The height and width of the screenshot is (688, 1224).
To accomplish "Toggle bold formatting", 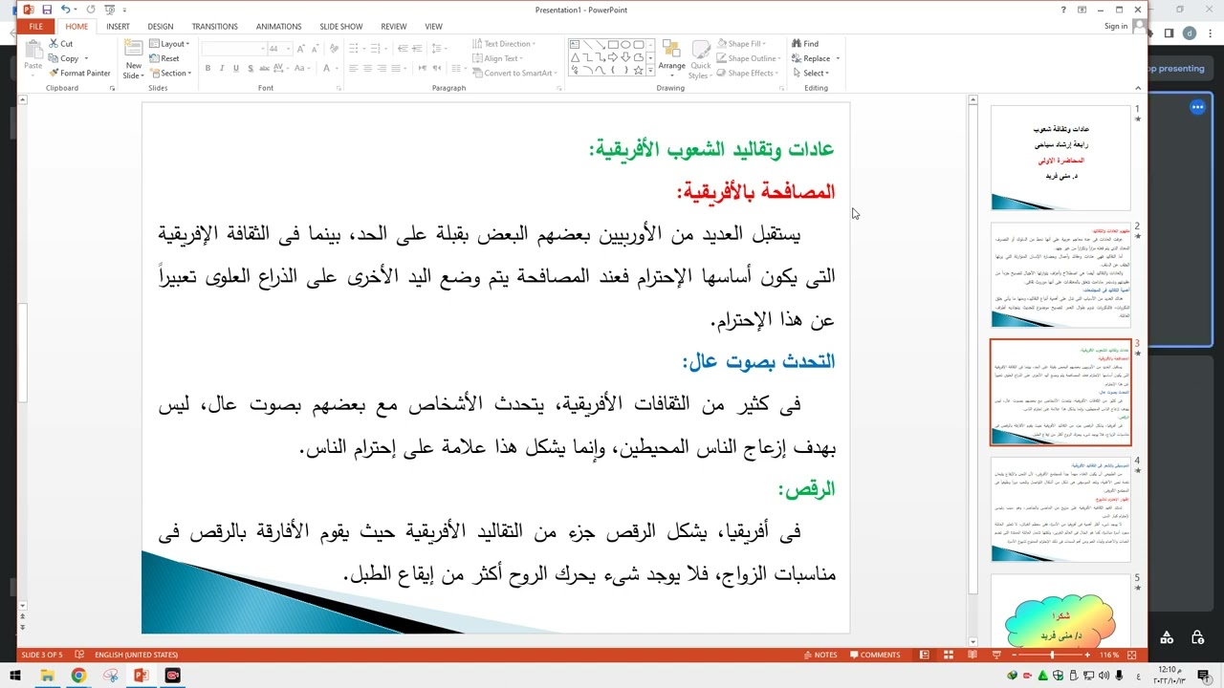I will pos(208,68).
